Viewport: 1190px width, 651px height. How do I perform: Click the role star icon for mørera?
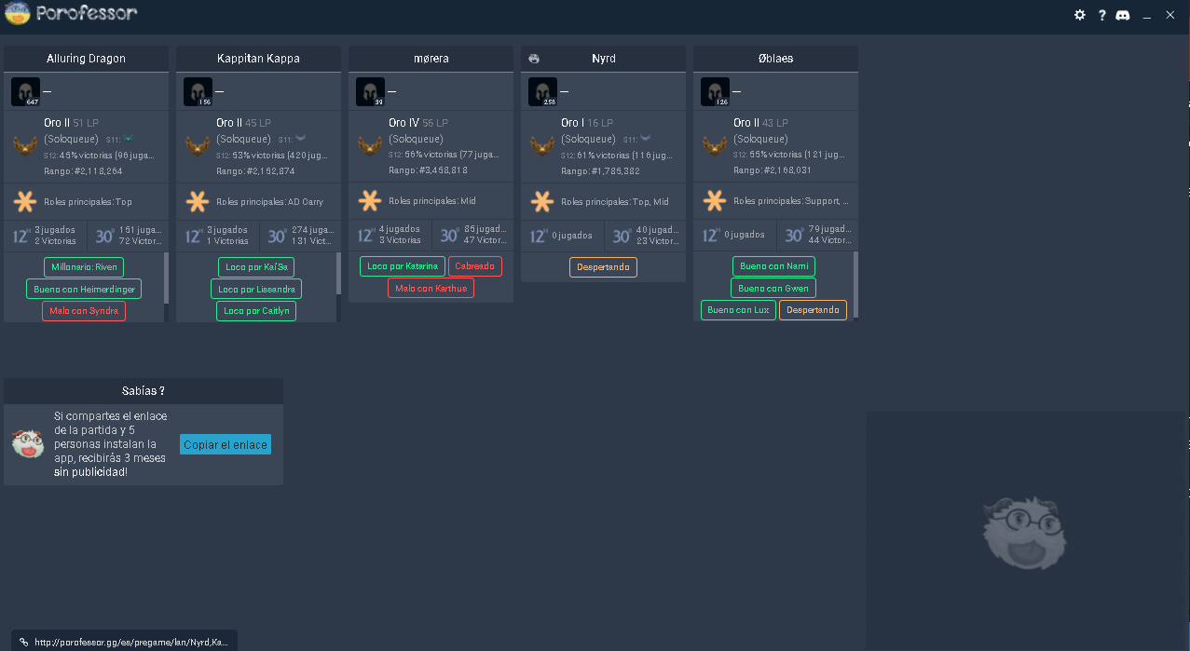[x=370, y=201]
